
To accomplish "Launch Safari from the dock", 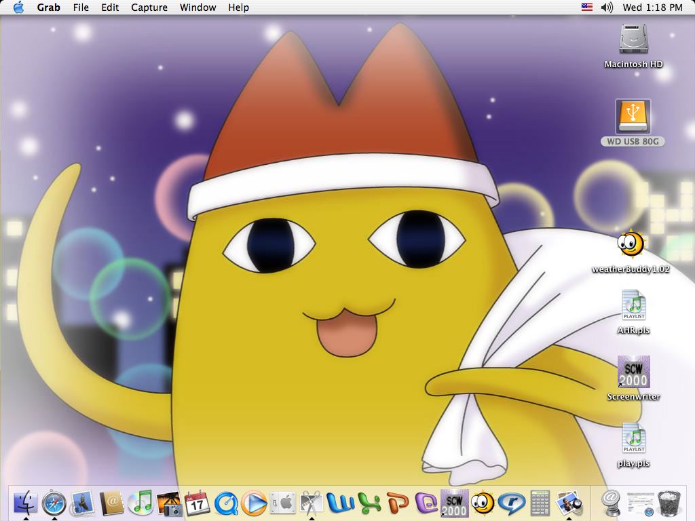I will click(54, 503).
